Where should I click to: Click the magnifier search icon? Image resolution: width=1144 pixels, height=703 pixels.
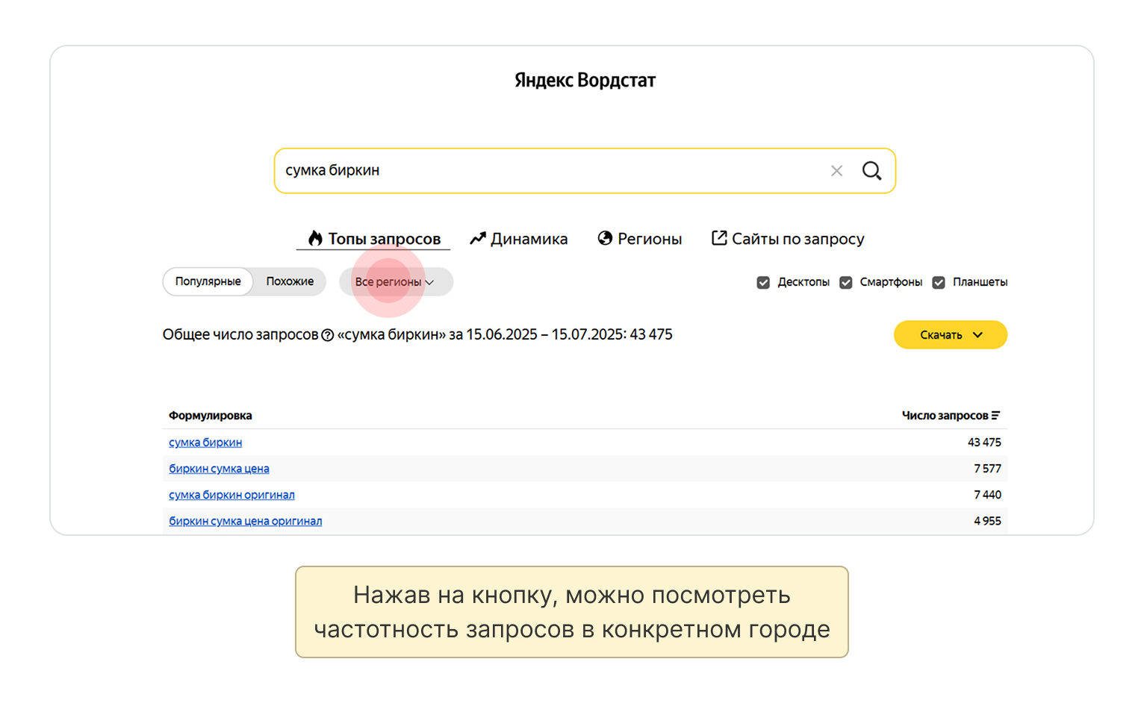pyautogui.click(x=871, y=171)
